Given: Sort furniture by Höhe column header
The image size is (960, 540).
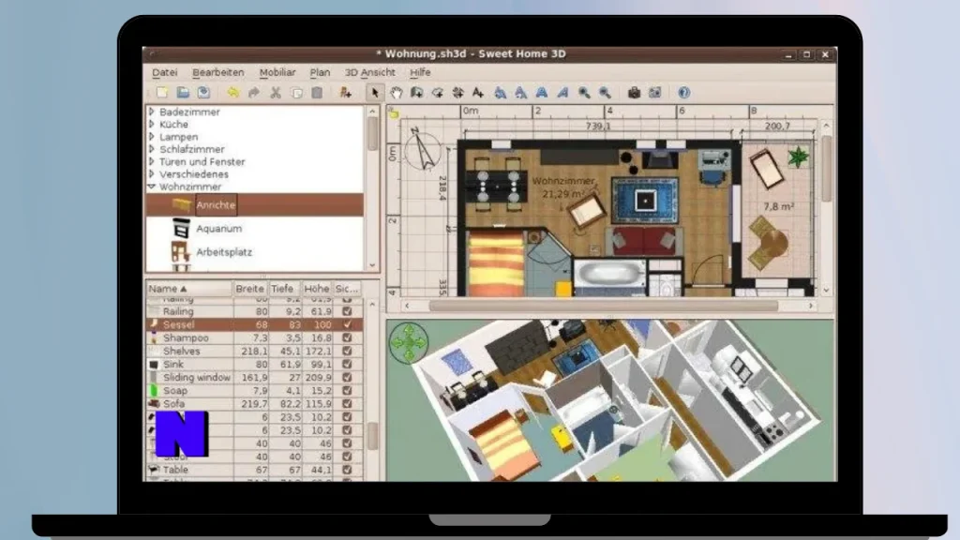Looking at the screenshot, I should (316, 289).
